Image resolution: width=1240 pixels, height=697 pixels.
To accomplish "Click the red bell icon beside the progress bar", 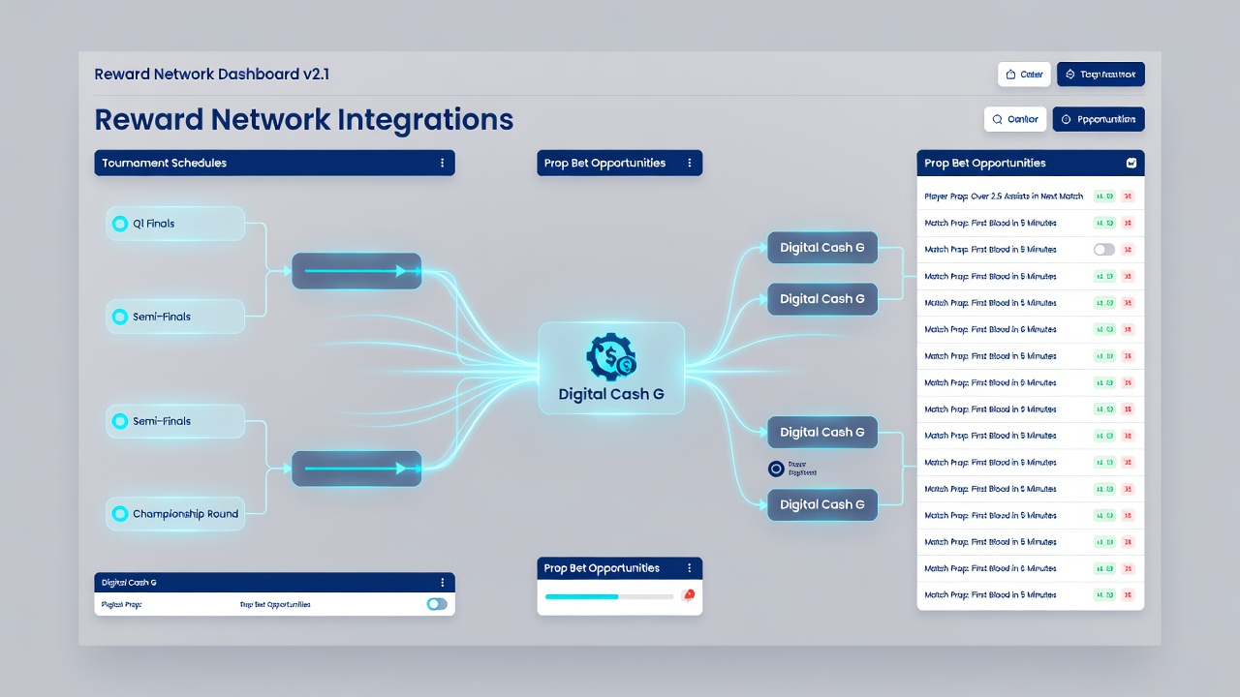I will 689,595.
